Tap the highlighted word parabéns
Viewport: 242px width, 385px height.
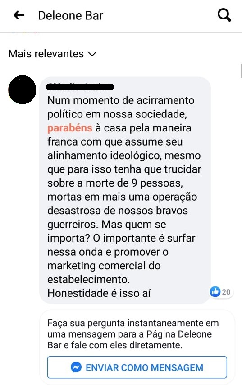[x=70, y=128]
